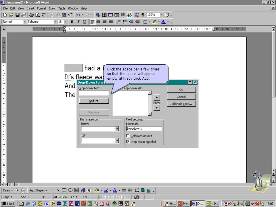
Task: Toggle Underline formatting
Action: [x=85, y=22]
